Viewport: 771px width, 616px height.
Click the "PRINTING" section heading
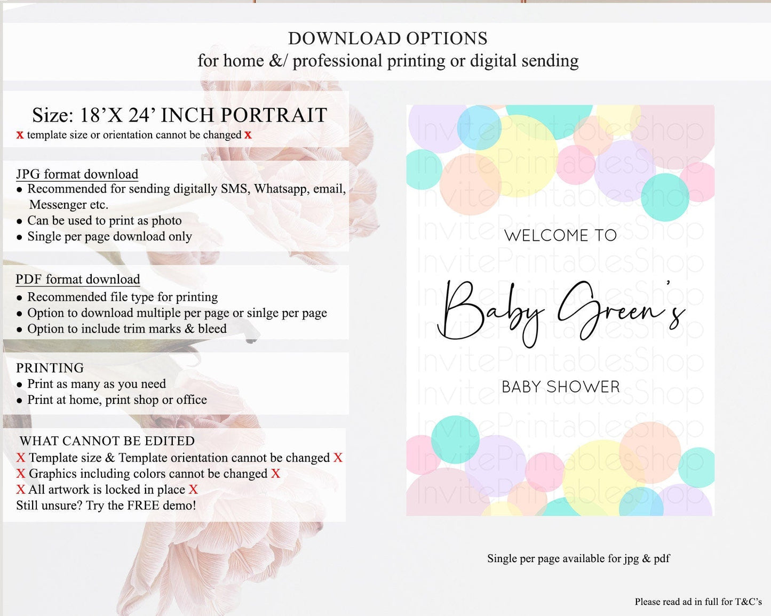pos(50,368)
